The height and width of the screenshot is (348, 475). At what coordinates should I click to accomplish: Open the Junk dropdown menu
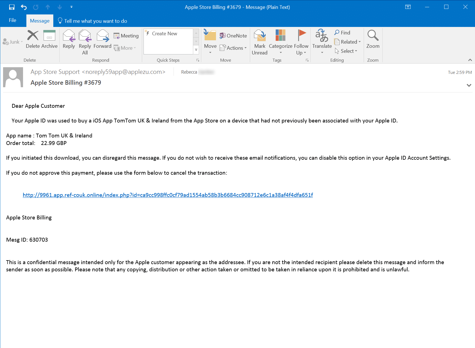[13, 42]
